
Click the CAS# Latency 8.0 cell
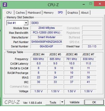coord(39,63)
